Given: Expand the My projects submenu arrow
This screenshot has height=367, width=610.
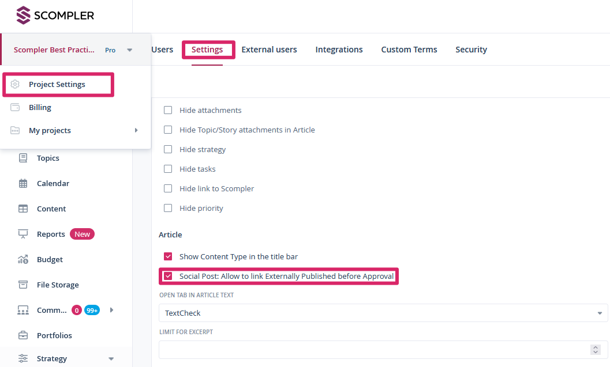Looking at the screenshot, I should pos(136,130).
